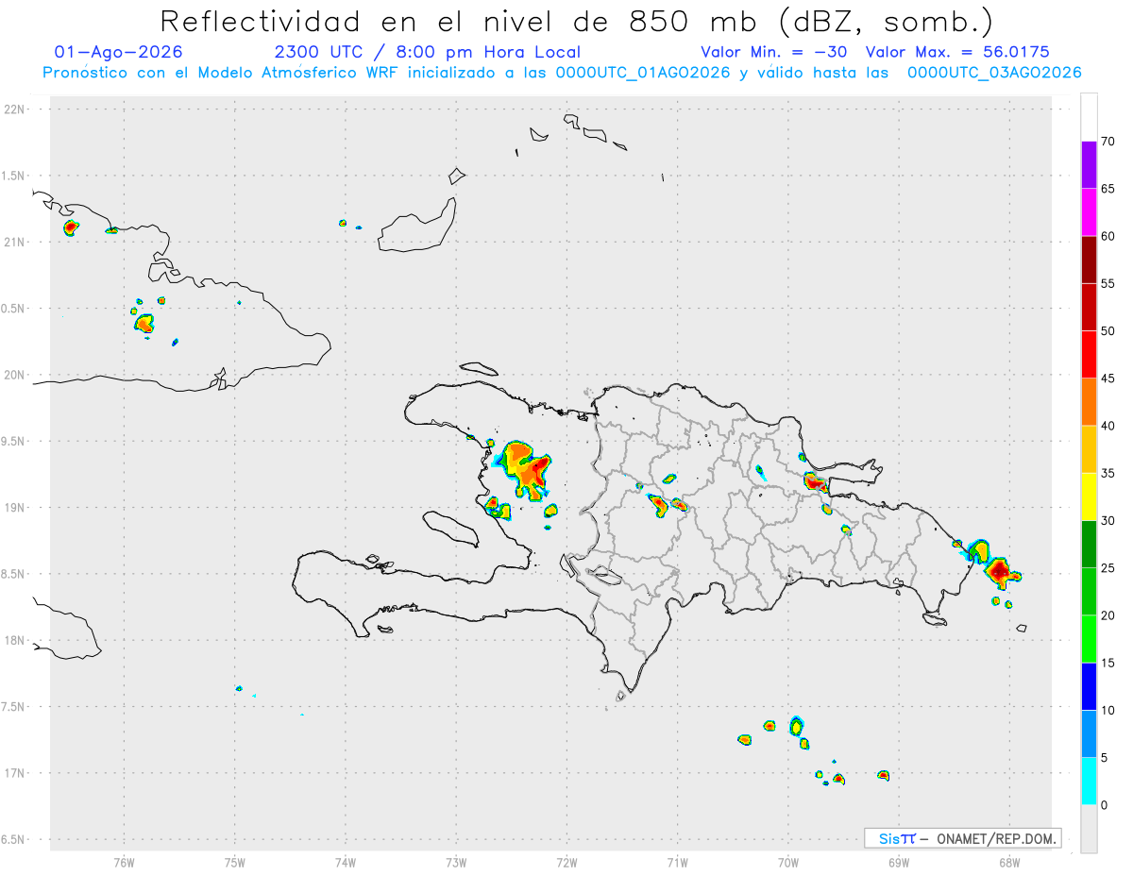Click the longitude axis label '75W'

pos(234,862)
